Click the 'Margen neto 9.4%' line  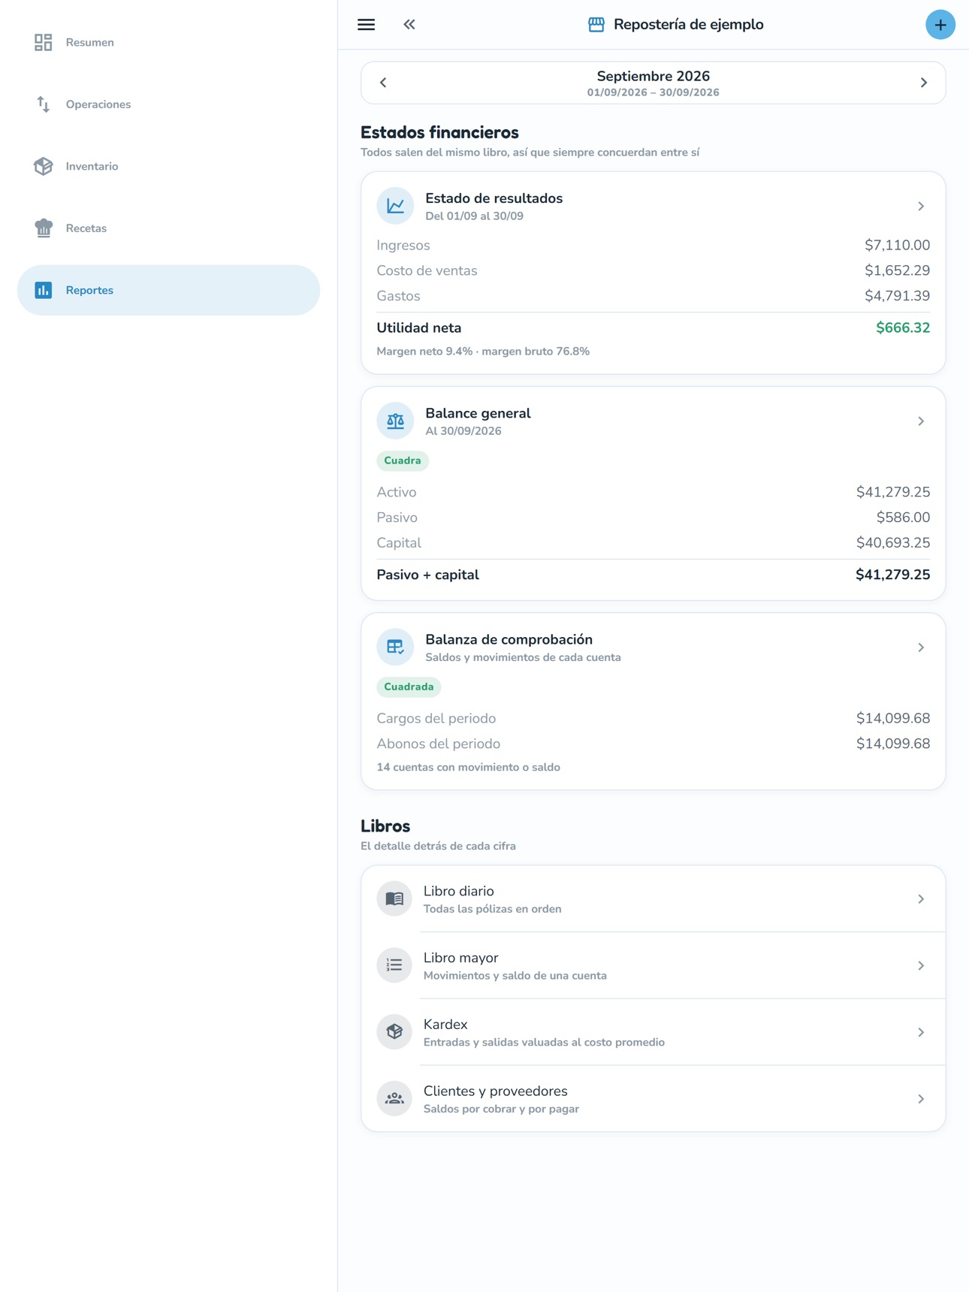point(483,352)
